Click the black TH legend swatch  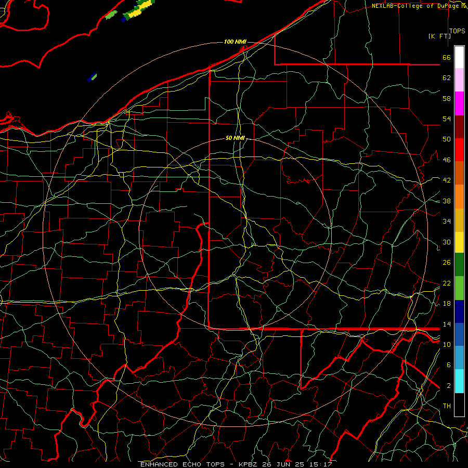coord(459,405)
